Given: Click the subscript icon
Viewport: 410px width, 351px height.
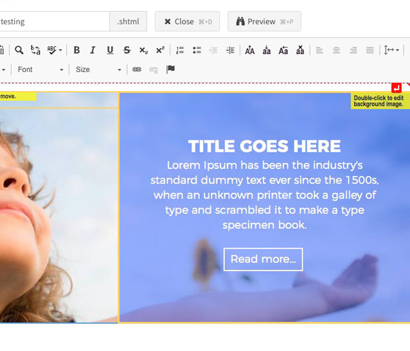Looking at the screenshot, I should 143,50.
